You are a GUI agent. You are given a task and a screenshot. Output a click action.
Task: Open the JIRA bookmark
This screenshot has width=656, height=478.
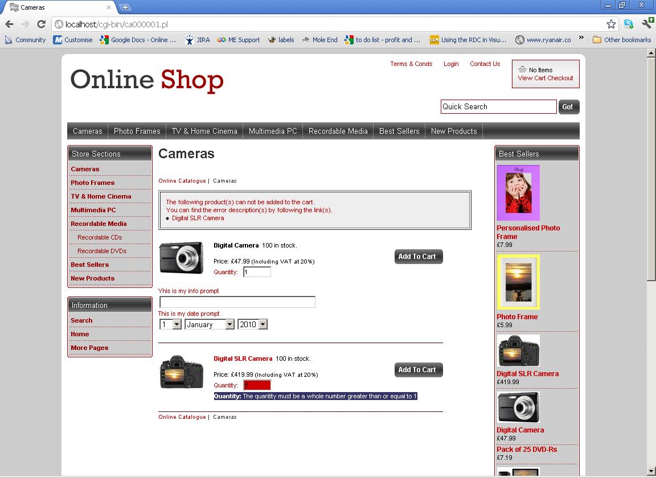(198, 40)
